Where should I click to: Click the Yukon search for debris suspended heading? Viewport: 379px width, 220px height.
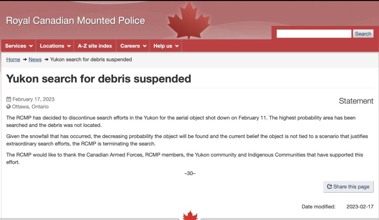click(x=99, y=78)
